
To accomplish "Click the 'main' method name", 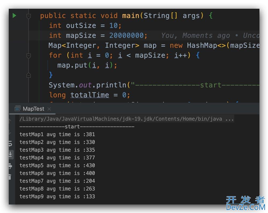I will pos(131,16).
